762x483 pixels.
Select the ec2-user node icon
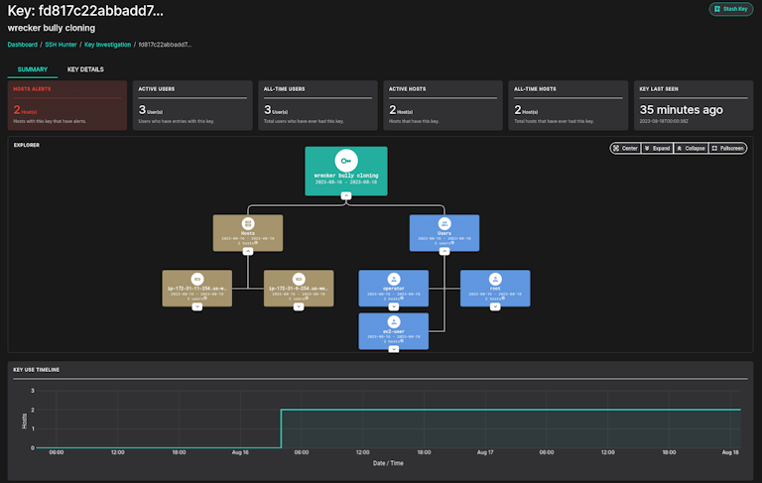pyautogui.click(x=394, y=323)
